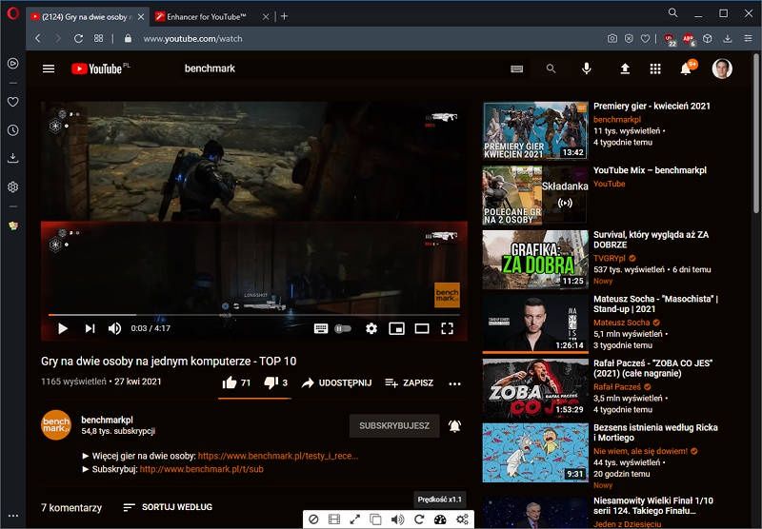The width and height of the screenshot is (762, 529).
Task: Open the ABP extension showing 6
Action: pos(689,39)
